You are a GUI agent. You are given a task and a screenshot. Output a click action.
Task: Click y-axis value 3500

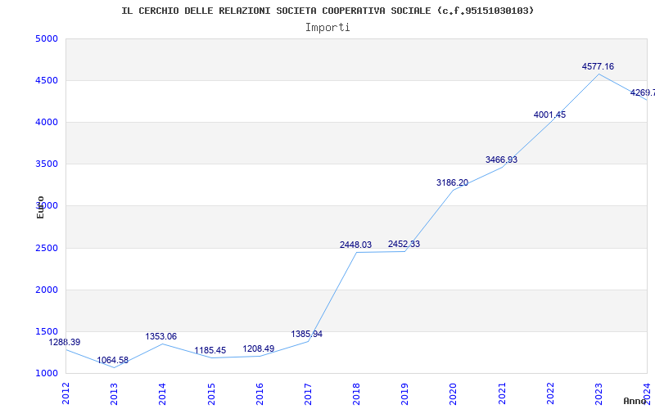[x=47, y=164]
